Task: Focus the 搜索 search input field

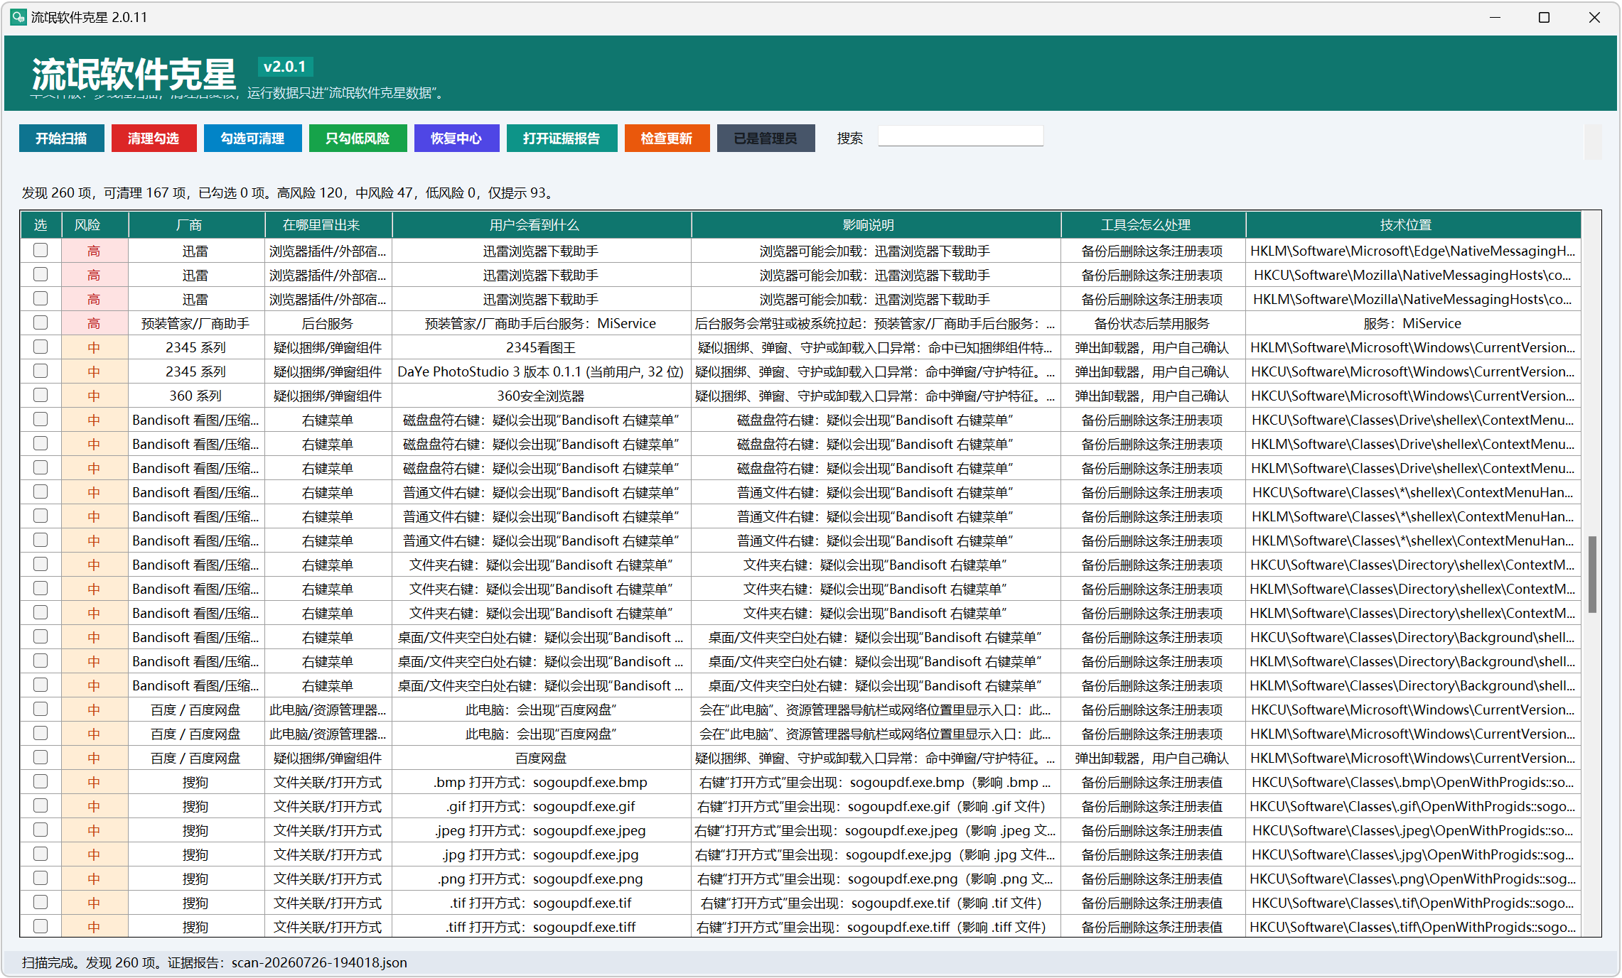Action: pyautogui.click(x=960, y=136)
